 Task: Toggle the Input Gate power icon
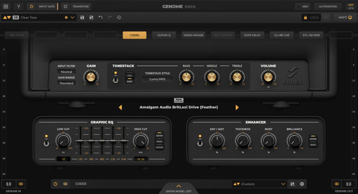click(x=31, y=6)
